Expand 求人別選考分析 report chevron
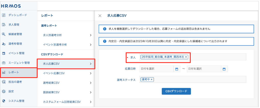The height and width of the screenshot is (108, 260). coord(91,35)
